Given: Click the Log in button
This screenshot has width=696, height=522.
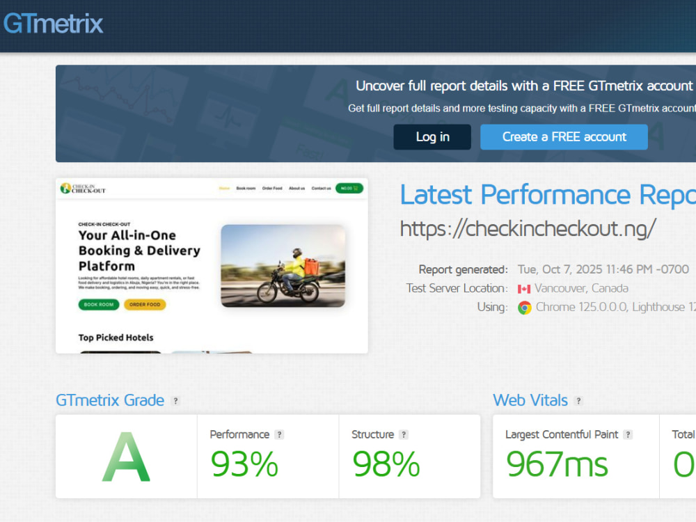Looking at the screenshot, I should [x=432, y=136].
